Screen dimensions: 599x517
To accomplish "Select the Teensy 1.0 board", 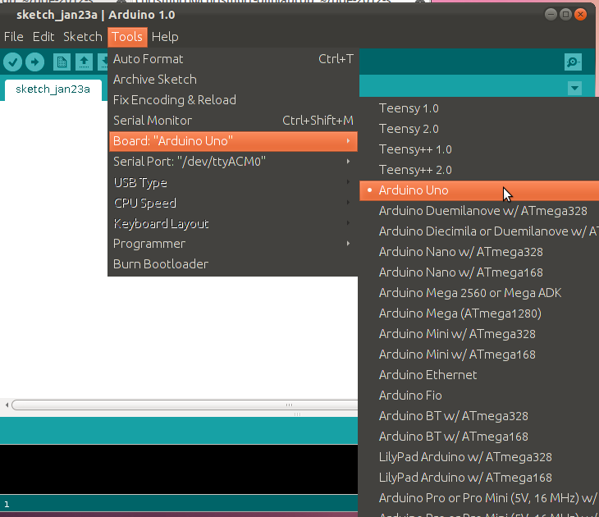I will click(479, 108).
